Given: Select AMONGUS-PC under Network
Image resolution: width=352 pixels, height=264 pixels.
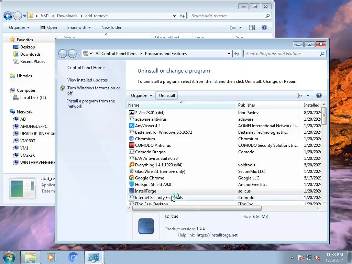Looking at the screenshot, I should point(34,126).
